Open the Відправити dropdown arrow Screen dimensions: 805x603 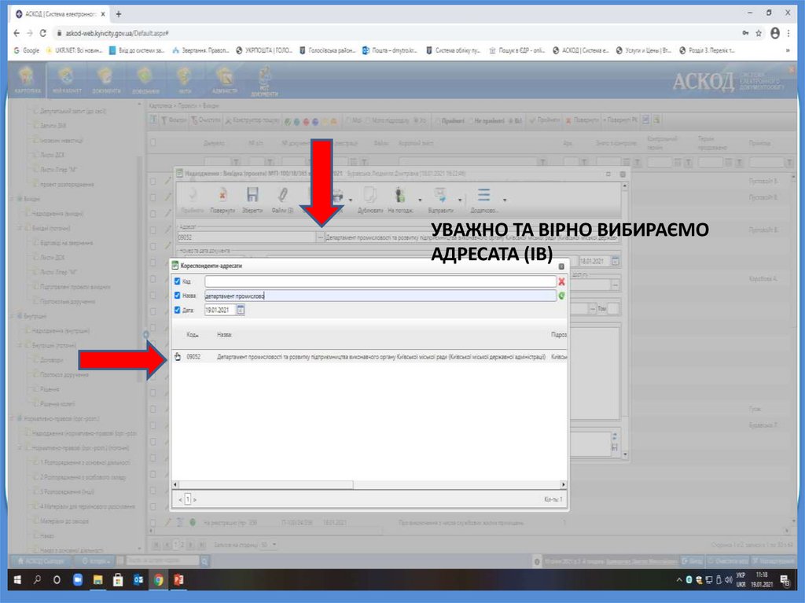(x=461, y=200)
